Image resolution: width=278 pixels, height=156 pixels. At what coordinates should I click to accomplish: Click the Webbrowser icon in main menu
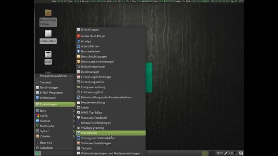click(x=37, y=97)
